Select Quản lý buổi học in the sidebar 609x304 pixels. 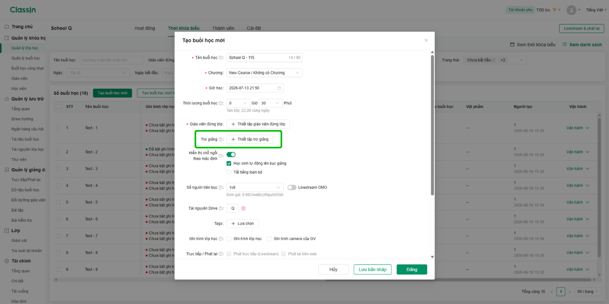26,58
